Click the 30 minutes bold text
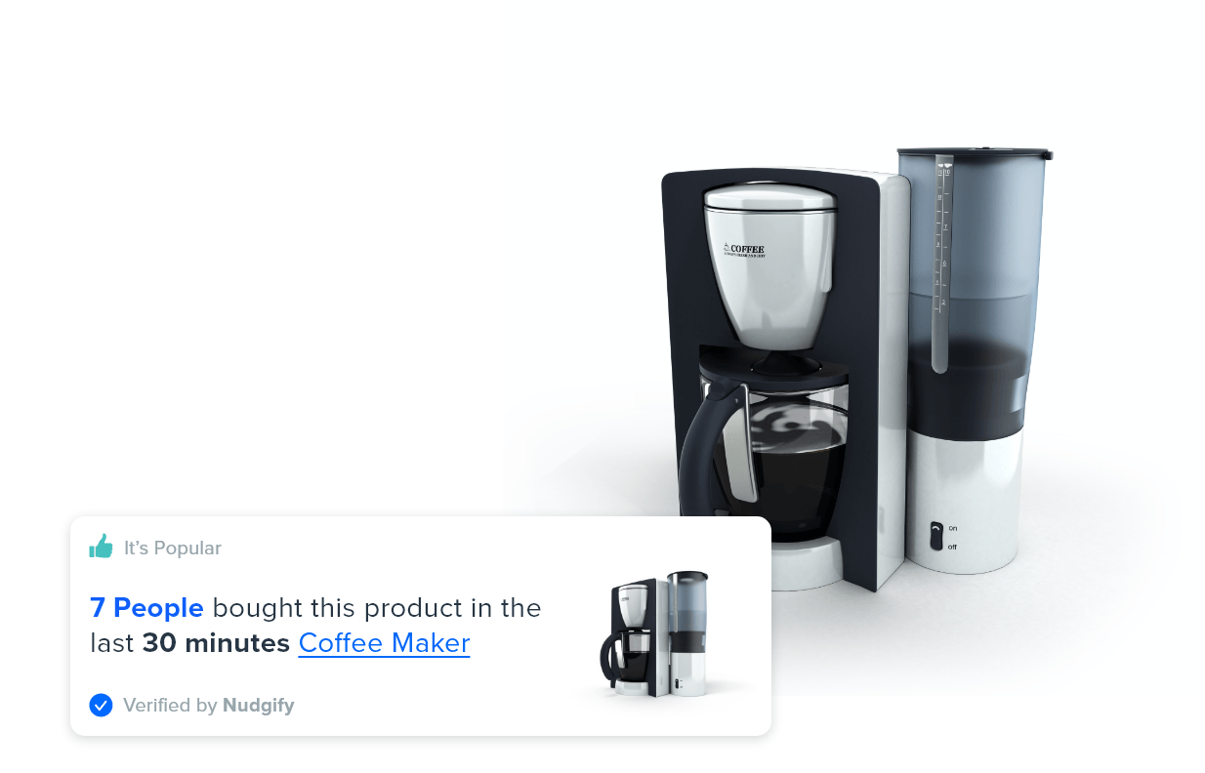This screenshot has height=773, width=1205. pos(216,643)
